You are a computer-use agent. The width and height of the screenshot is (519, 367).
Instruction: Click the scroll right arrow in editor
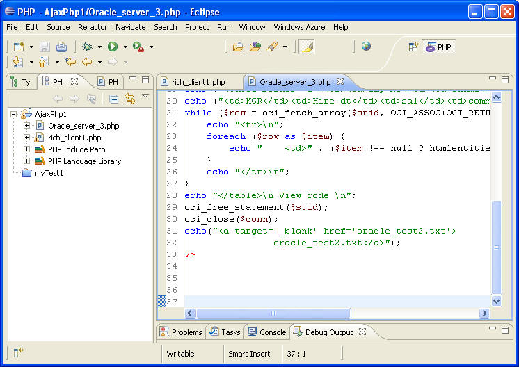484,313
